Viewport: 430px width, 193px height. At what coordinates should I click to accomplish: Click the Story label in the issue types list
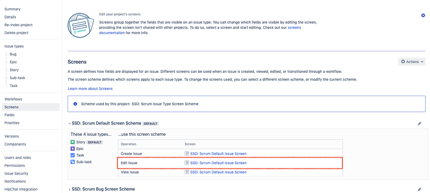(x=80, y=142)
